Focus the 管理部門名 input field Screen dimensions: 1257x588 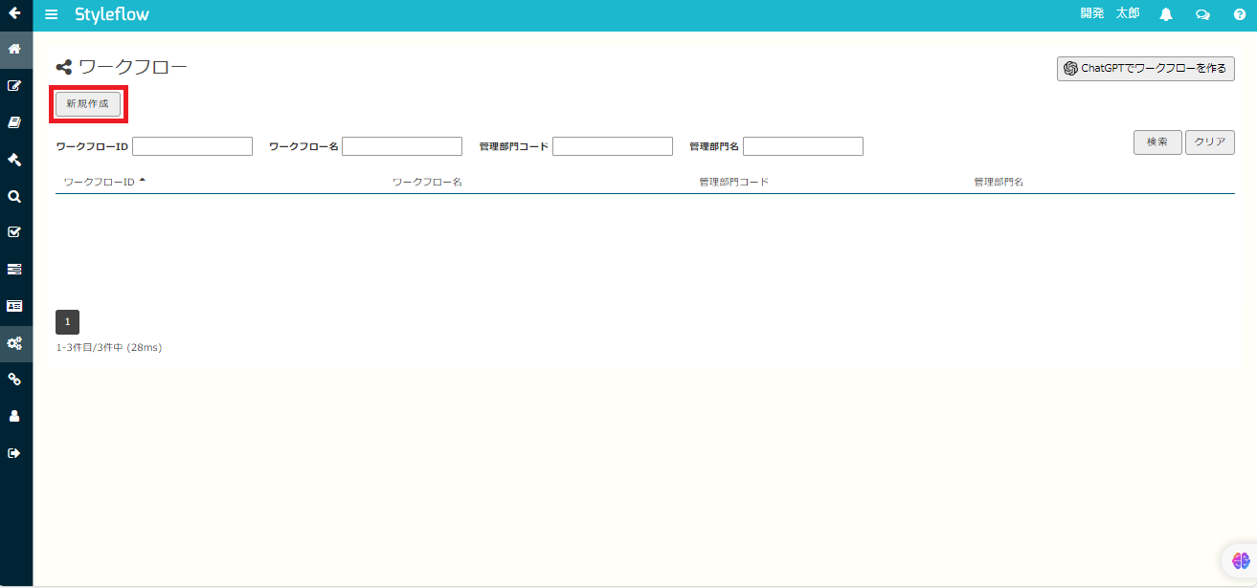(803, 146)
